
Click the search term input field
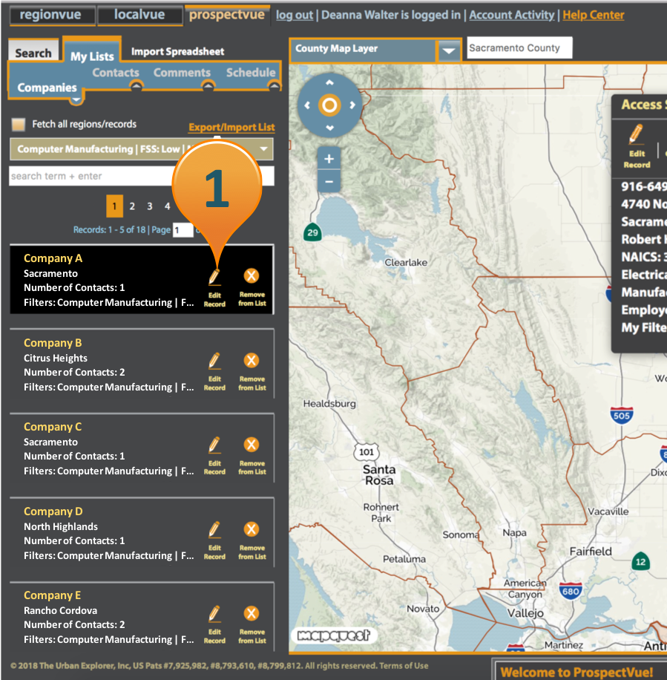click(x=141, y=176)
